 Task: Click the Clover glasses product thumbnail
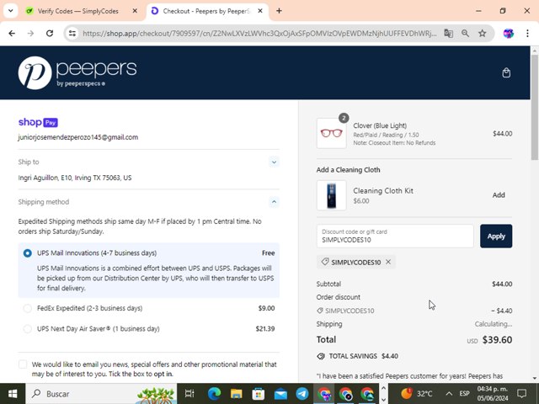pos(331,133)
